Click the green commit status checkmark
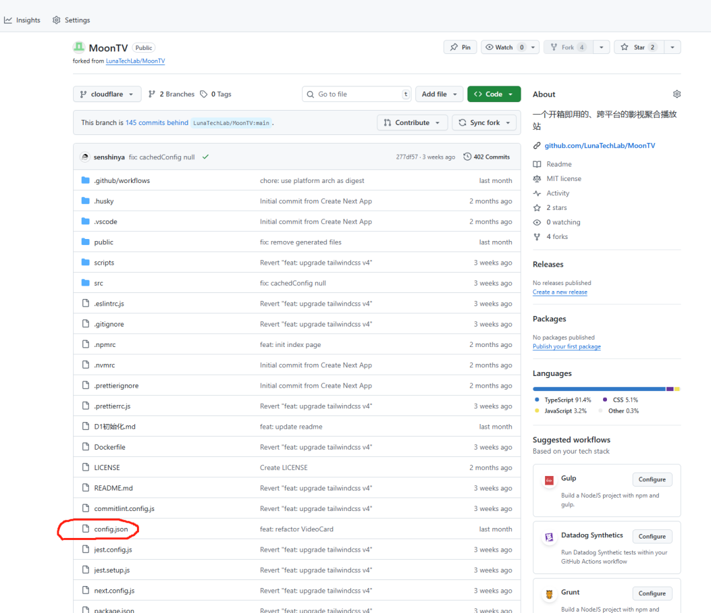The image size is (711, 613). point(205,157)
